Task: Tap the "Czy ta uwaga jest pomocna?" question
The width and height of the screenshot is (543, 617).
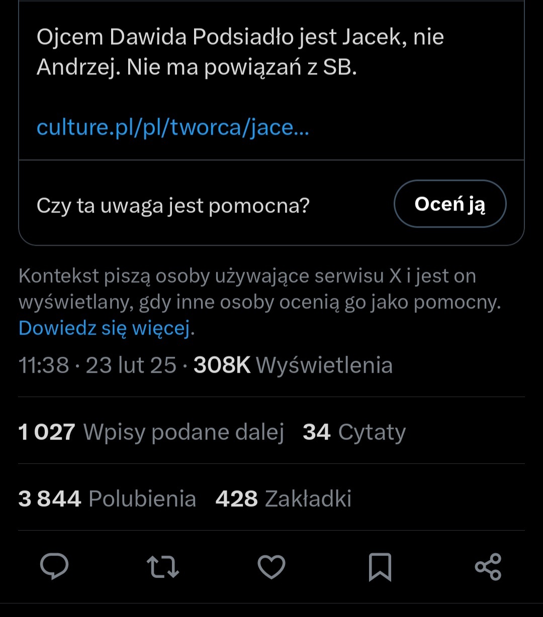Action: click(x=173, y=205)
